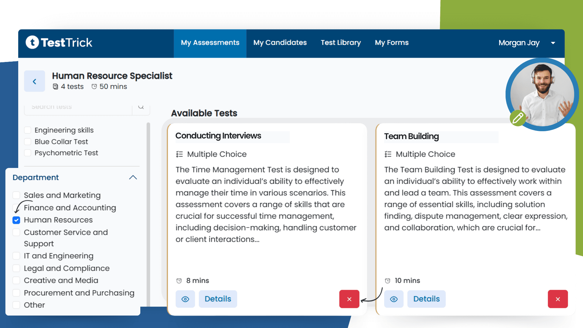Open the Test Library
This screenshot has height=328, width=583.
(341, 43)
